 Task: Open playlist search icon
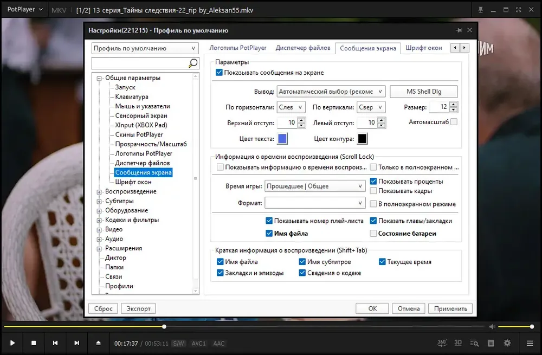[x=475, y=343]
